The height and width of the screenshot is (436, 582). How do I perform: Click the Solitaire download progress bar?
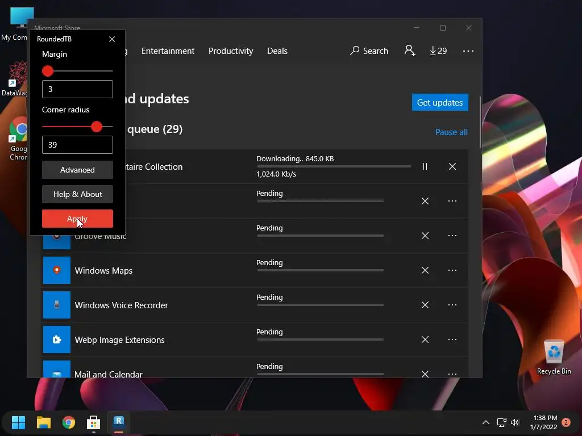[x=334, y=166]
